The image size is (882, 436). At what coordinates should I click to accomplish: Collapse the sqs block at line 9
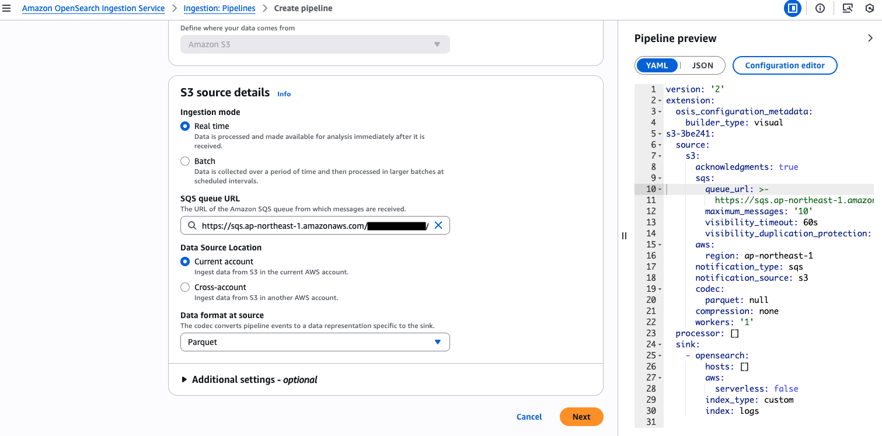(x=660, y=178)
